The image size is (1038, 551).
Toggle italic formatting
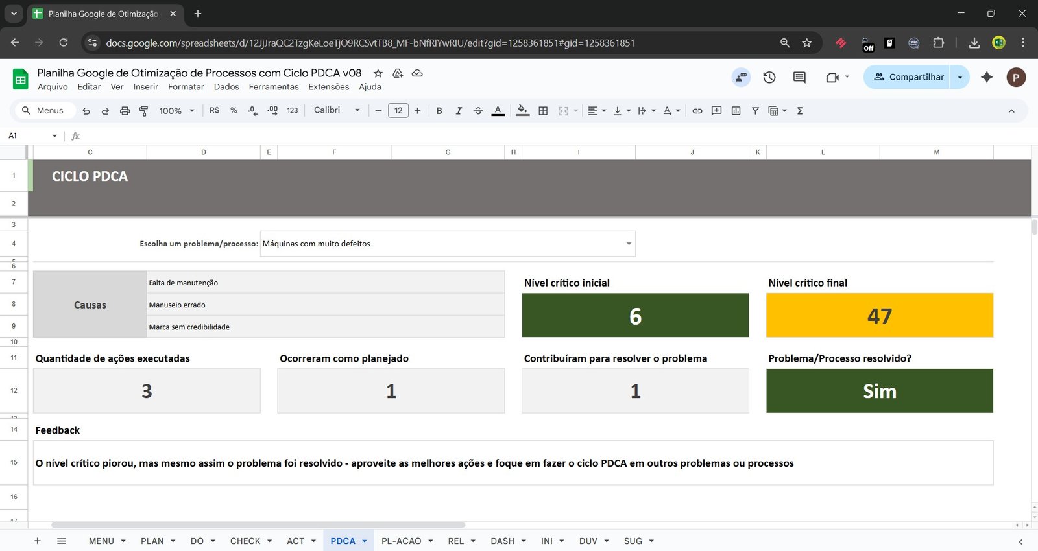click(x=459, y=111)
